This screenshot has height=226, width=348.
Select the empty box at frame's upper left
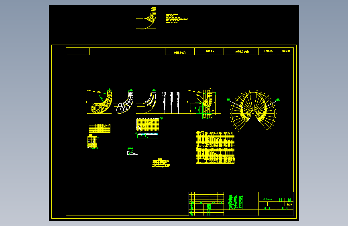[78, 51]
